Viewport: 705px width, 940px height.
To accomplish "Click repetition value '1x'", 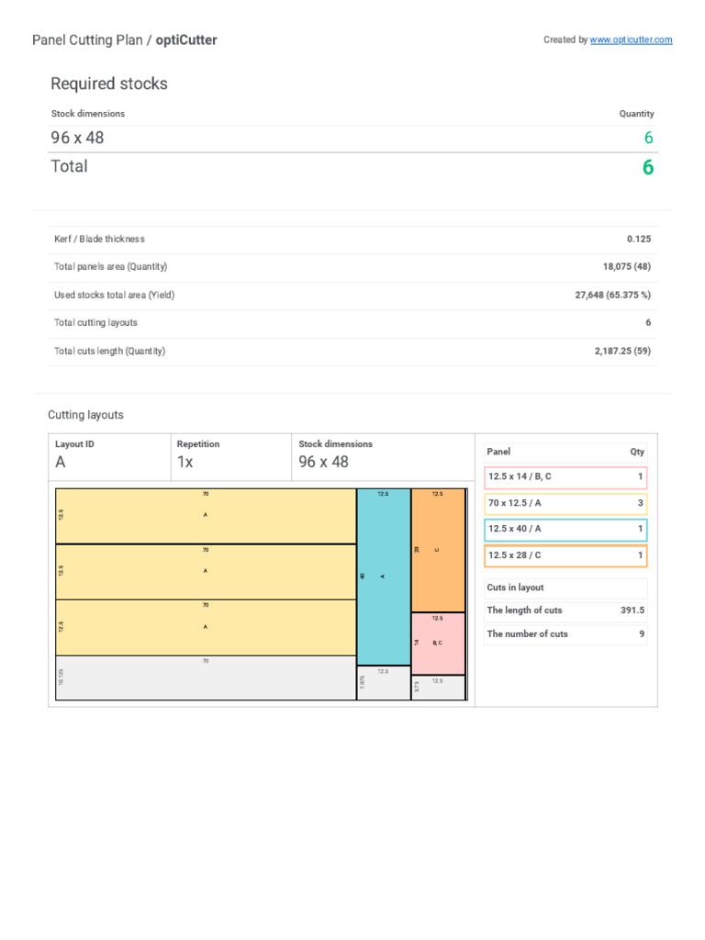I will pyautogui.click(x=185, y=463).
